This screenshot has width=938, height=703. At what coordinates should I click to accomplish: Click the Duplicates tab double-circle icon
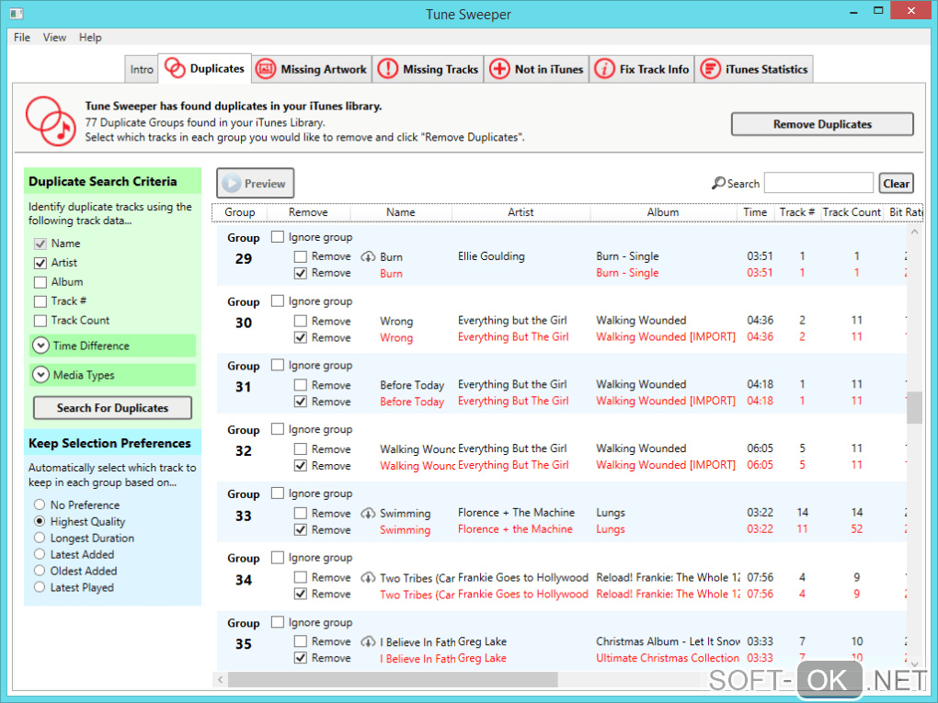click(x=175, y=69)
